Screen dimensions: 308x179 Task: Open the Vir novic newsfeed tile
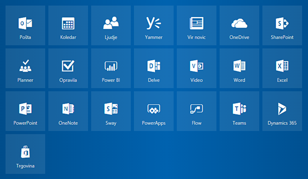click(x=197, y=25)
